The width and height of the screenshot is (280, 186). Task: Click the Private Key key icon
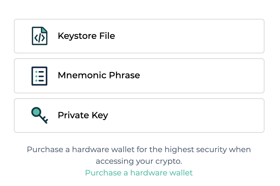(x=40, y=115)
